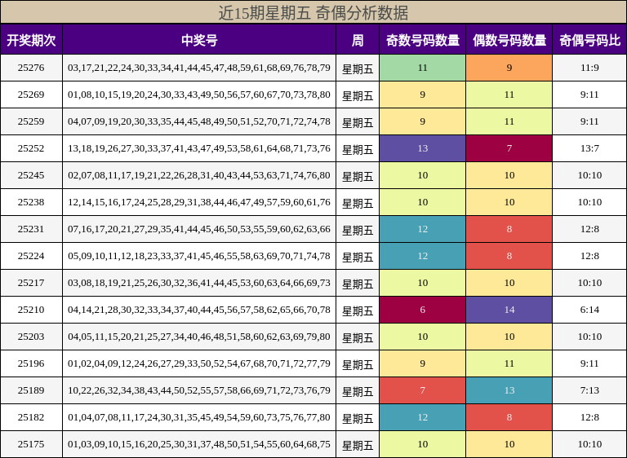The width and height of the screenshot is (627, 458).
Task: Click the 13:7 odd-even ratio cell
Action: pyautogui.click(x=589, y=148)
